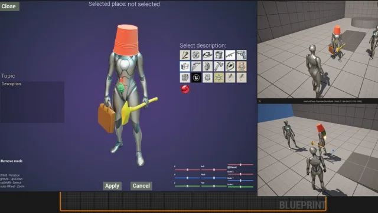The width and height of the screenshot is (378, 213).
Task: Select the pistol item icon
Action: pyautogui.click(x=242, y=55)
